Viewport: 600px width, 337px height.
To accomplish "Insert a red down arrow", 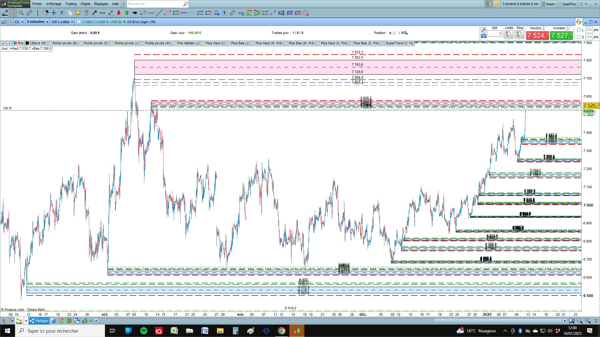I will [119, 13].
